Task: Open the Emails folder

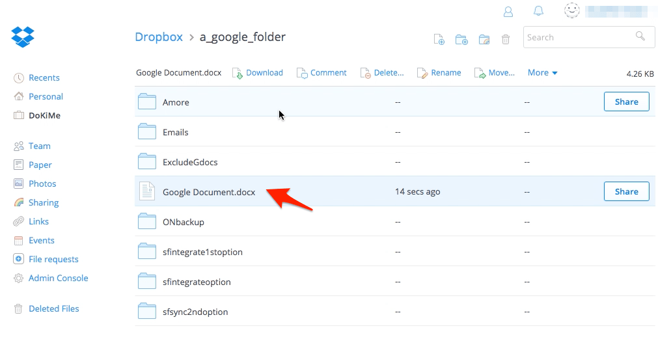Action: pos(176,133)
